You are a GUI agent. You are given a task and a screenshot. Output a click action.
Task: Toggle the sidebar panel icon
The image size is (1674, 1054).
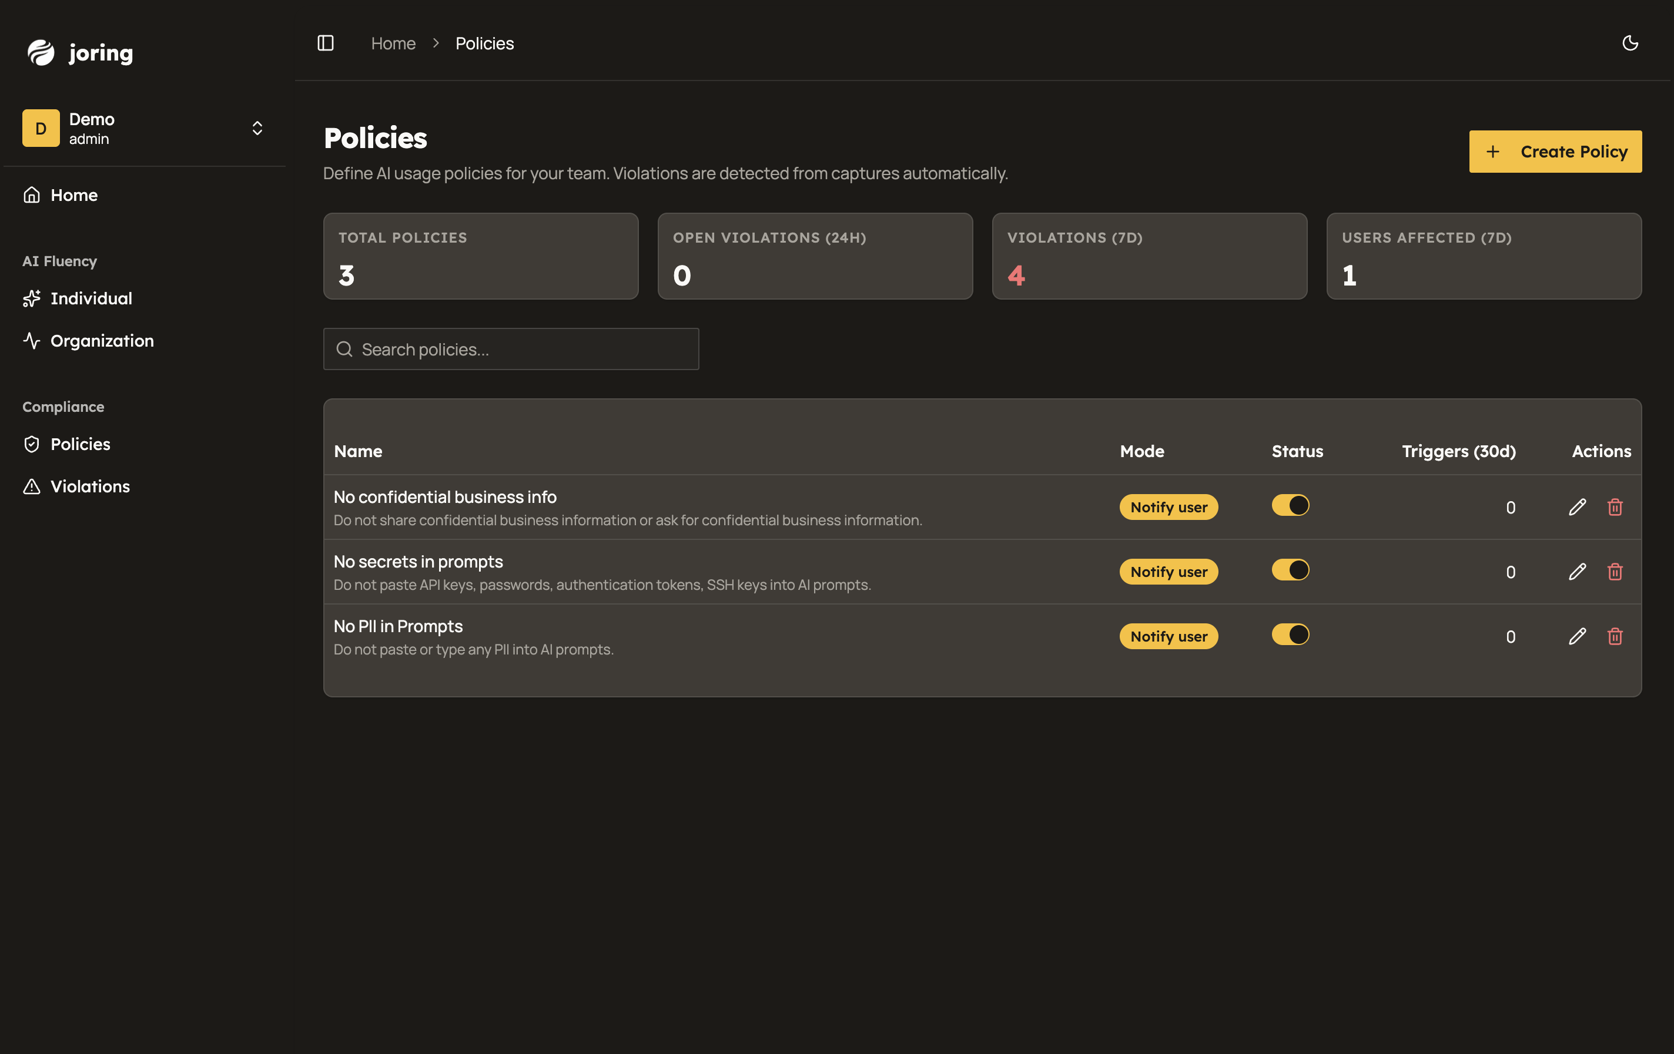pyautogui.click(x=326, y=43)
